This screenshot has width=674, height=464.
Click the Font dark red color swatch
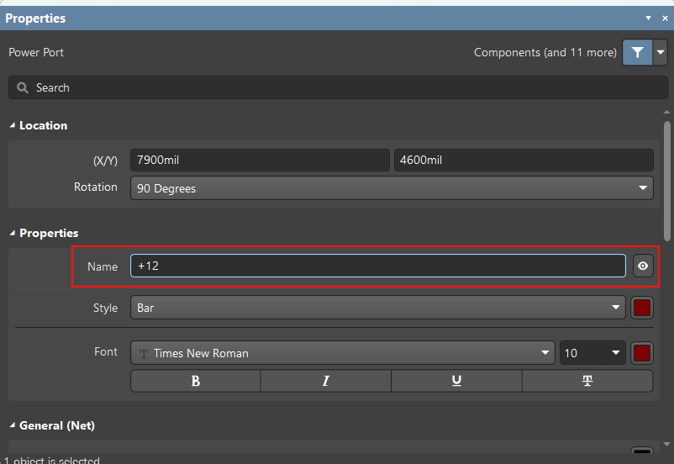coord(642,353)
